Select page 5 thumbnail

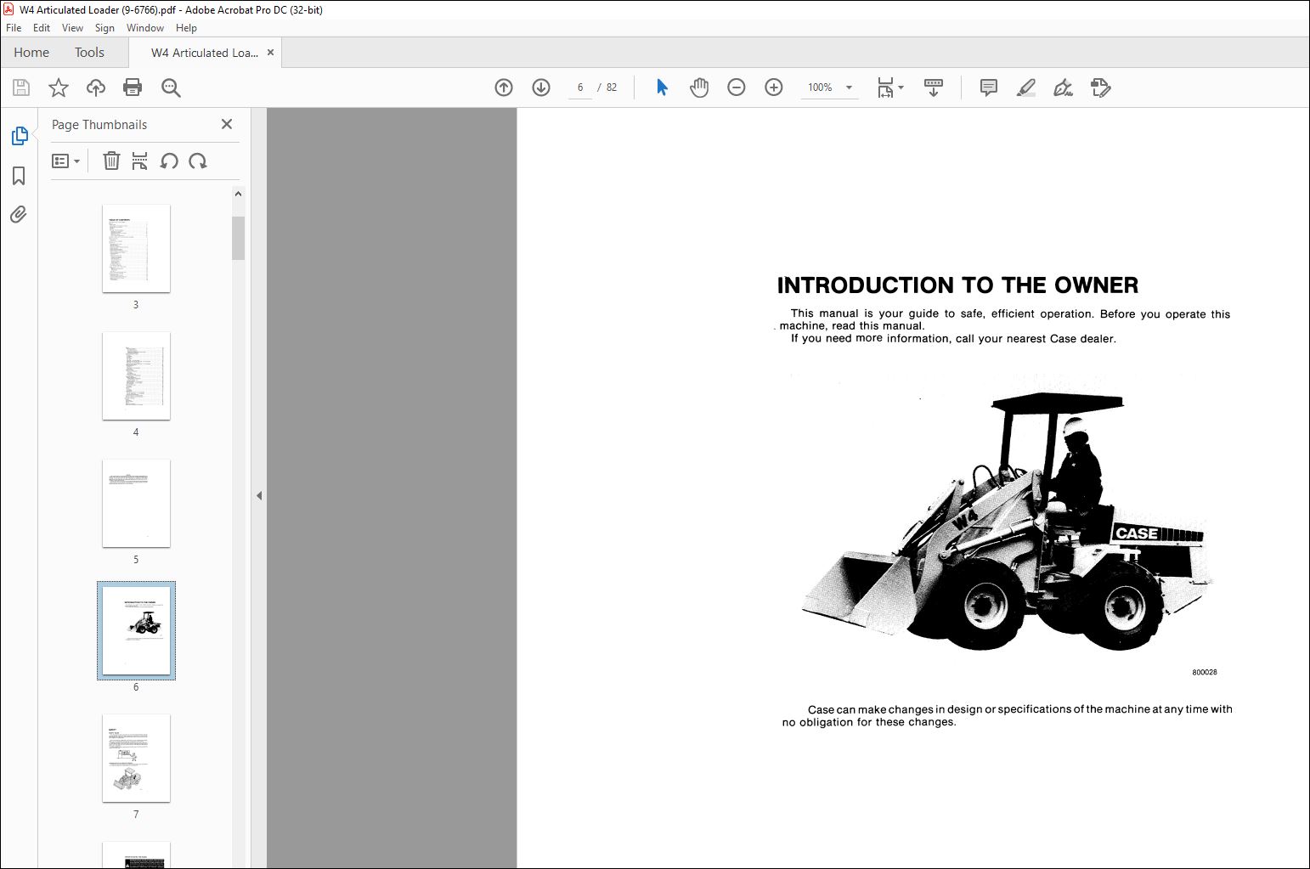tap(136, 504)
